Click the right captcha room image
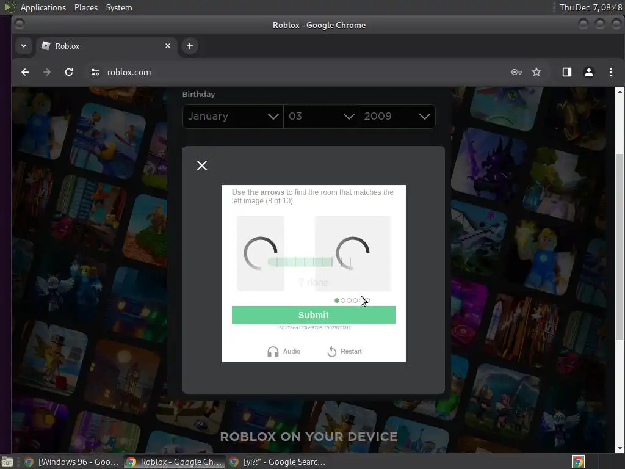The height and width of the screenshot is (469, 625). click(353, 253)
